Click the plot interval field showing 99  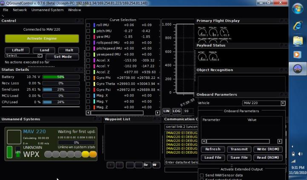[188, 111]
